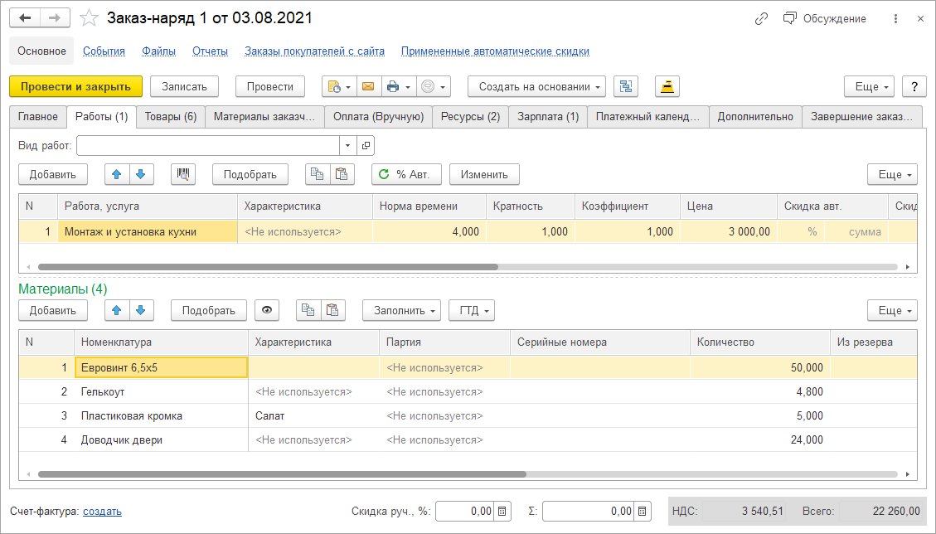Image resolution: width=936 pixels, height=534 pixels.
Task: Switch to the Товары (6) tab
Action: [170, 117]
